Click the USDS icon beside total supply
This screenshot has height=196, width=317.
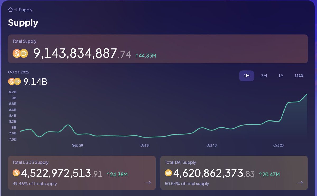click(17, 54)
